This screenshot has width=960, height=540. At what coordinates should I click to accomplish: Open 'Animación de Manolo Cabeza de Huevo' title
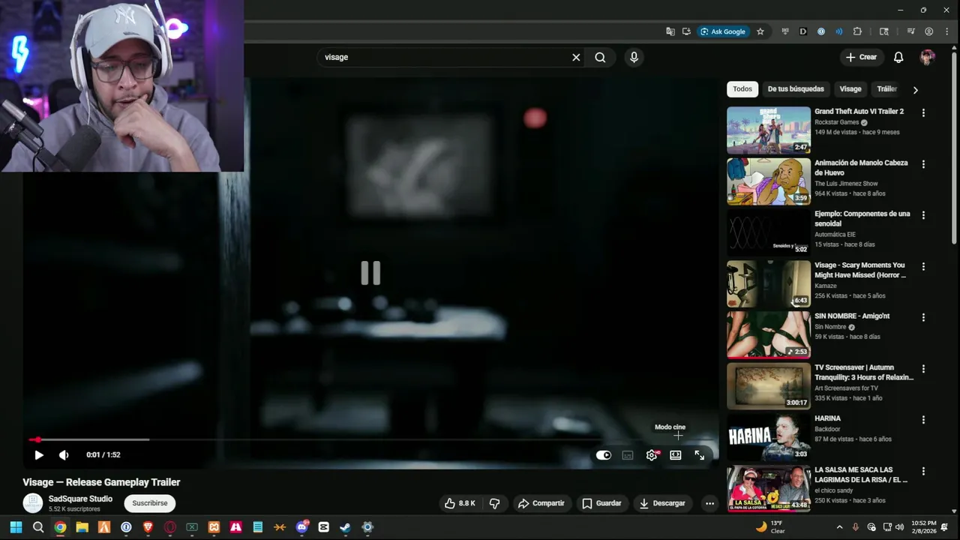[861, 167]
